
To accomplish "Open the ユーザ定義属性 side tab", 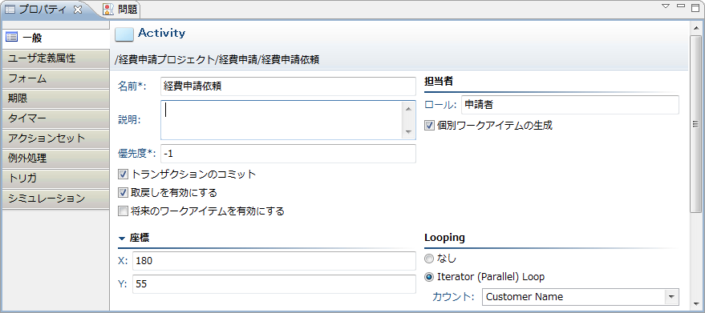I will 55,58.
